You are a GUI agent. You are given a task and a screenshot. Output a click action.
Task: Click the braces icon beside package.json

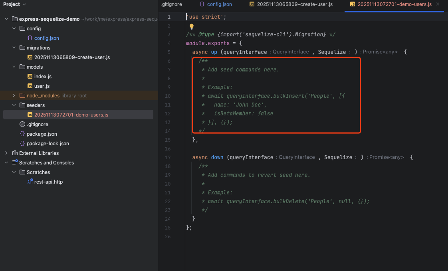22,134
